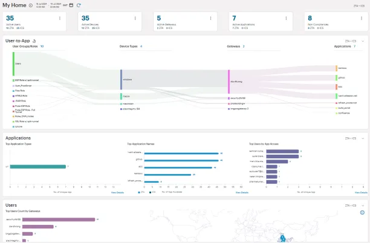This screenshot has width=370, height=243.
Task: Click the 35 Active Devices count
Action: click(85, 18)
